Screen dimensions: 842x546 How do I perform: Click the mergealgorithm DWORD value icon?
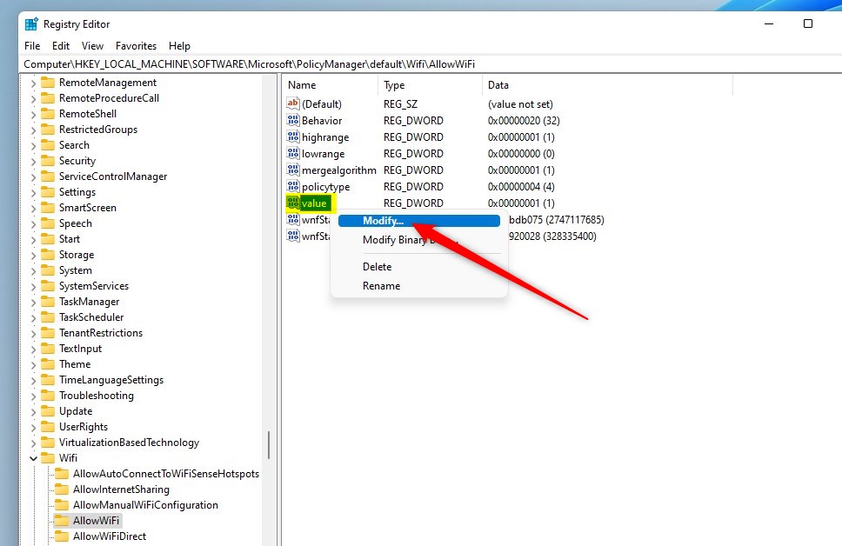pyautogui.click(x=292, y=170)
